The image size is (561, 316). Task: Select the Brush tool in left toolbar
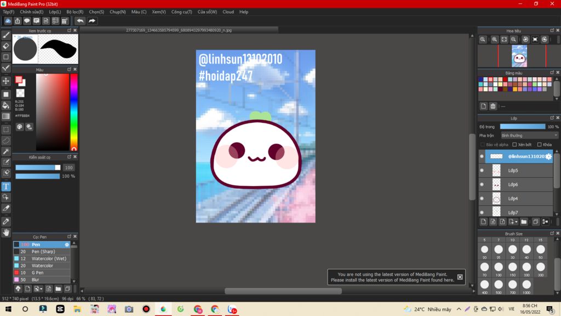tap(6, 35)
